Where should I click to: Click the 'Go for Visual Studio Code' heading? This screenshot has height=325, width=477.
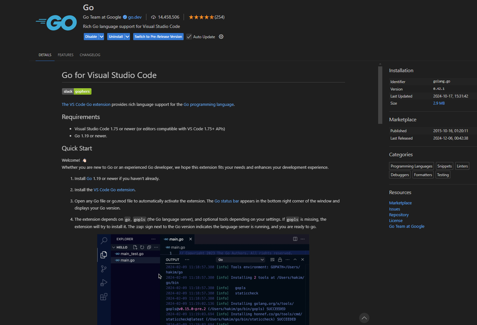(109, 75)
